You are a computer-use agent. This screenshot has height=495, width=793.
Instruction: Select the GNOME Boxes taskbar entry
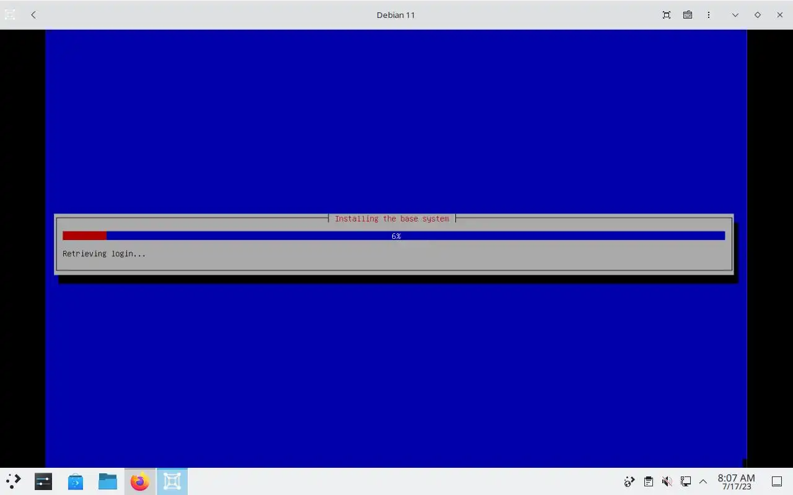point(172,481)
